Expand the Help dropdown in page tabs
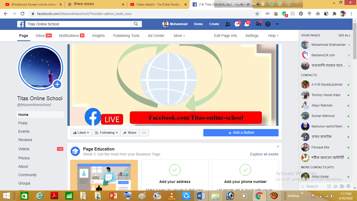This screenshot has width=357, height=201. [x=273, y=36]
